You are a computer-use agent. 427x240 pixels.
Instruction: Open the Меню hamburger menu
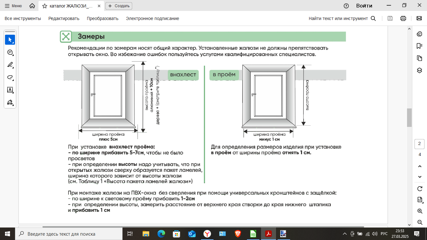pos(13,6)
